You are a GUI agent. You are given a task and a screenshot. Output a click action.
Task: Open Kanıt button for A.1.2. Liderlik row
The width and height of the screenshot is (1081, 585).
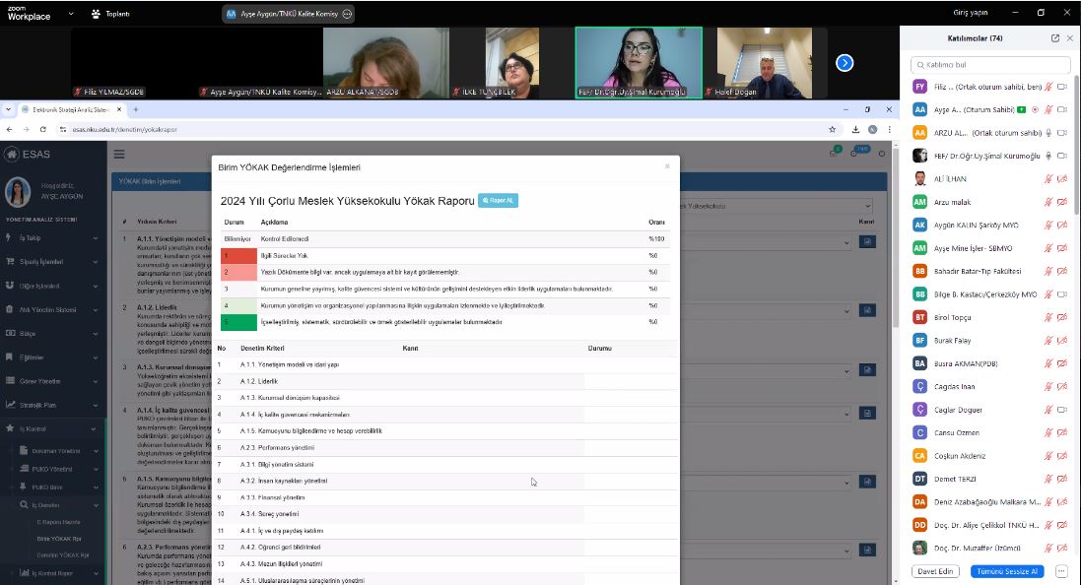pos(867,310)
